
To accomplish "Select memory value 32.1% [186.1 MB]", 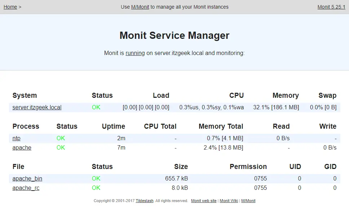I will (276, 107).
